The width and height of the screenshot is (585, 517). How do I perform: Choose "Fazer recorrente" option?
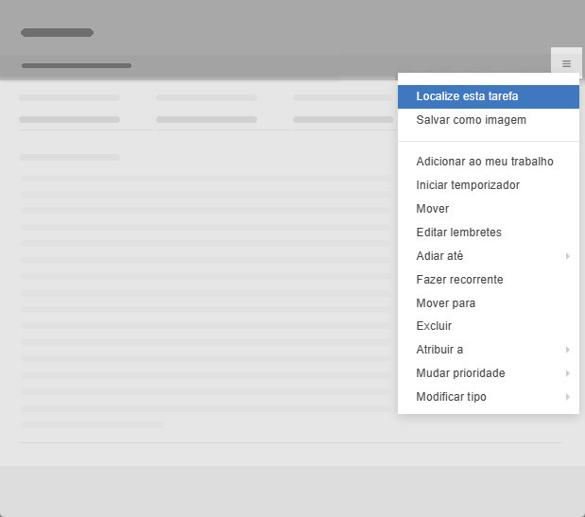point(489,280)
